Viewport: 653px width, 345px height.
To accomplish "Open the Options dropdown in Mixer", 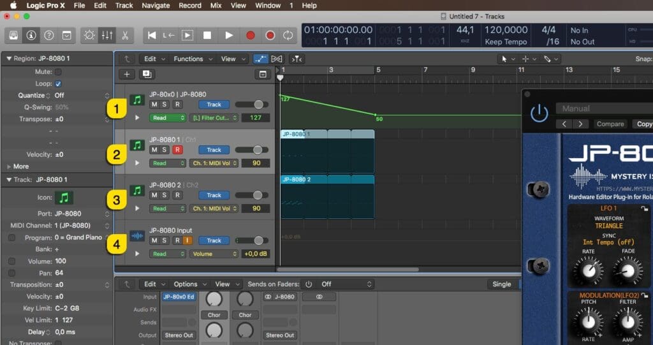I will coord(189,284).
